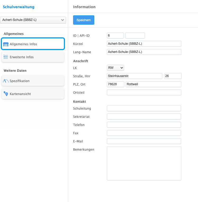198x202 pixels.
Task: Click the E-Mail input field
Action: coord(144,141)
